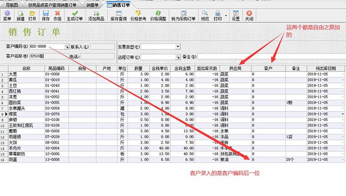The height and width of the screenshot is (196, 346).
Task: Open 价格调整 price adjustment icon
Action: tap(158, 15)
